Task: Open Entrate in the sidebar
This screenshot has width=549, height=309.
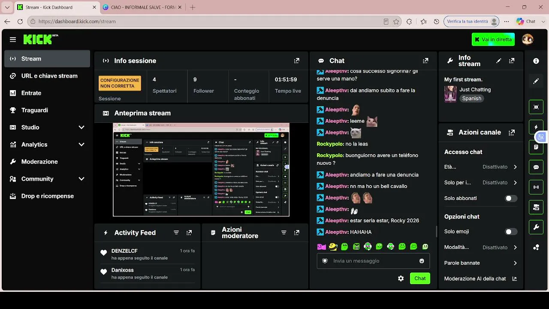Action: pyautogui.click(x=47, y=93)
